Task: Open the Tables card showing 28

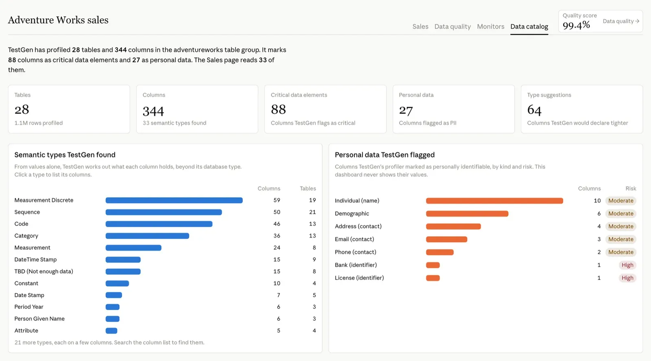Action: tap(69, 109)
